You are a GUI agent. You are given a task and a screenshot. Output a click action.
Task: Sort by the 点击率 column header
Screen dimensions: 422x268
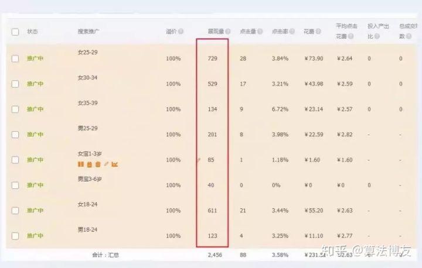(x=280, y=32)
